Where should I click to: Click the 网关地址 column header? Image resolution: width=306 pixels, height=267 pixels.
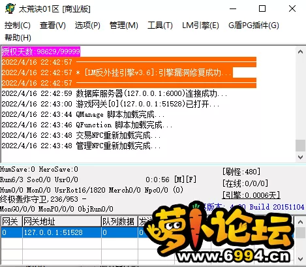point(62,222)
